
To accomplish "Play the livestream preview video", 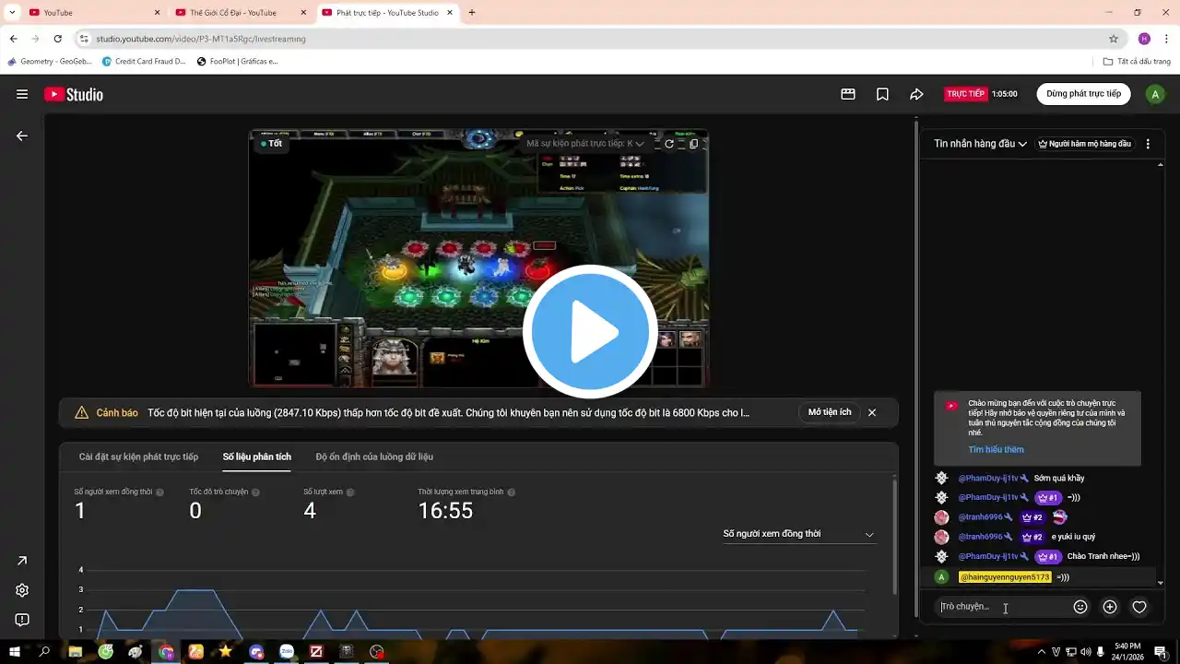I will coord(590,332).
